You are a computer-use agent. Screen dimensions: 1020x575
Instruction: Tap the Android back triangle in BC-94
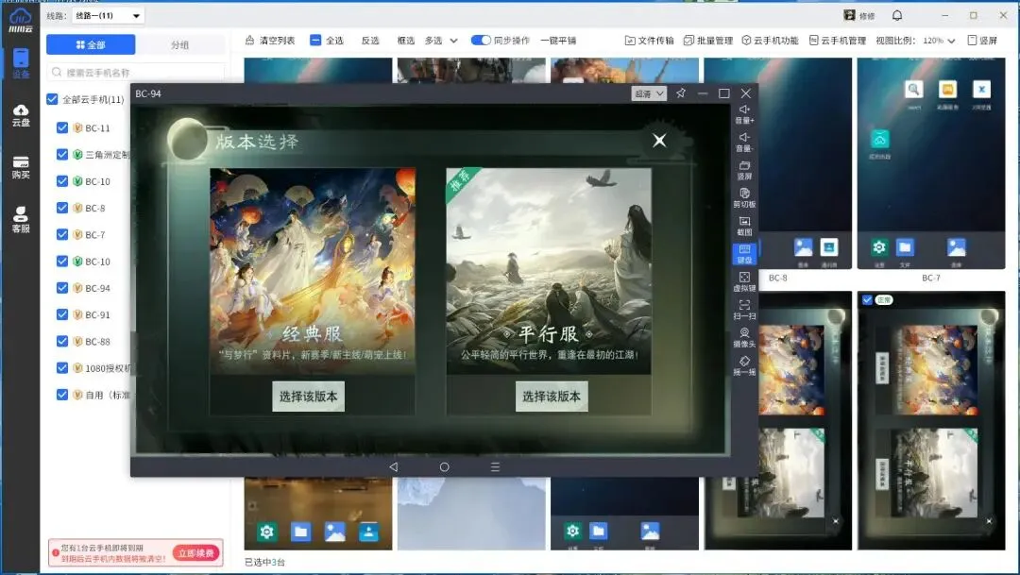(393, 467)
